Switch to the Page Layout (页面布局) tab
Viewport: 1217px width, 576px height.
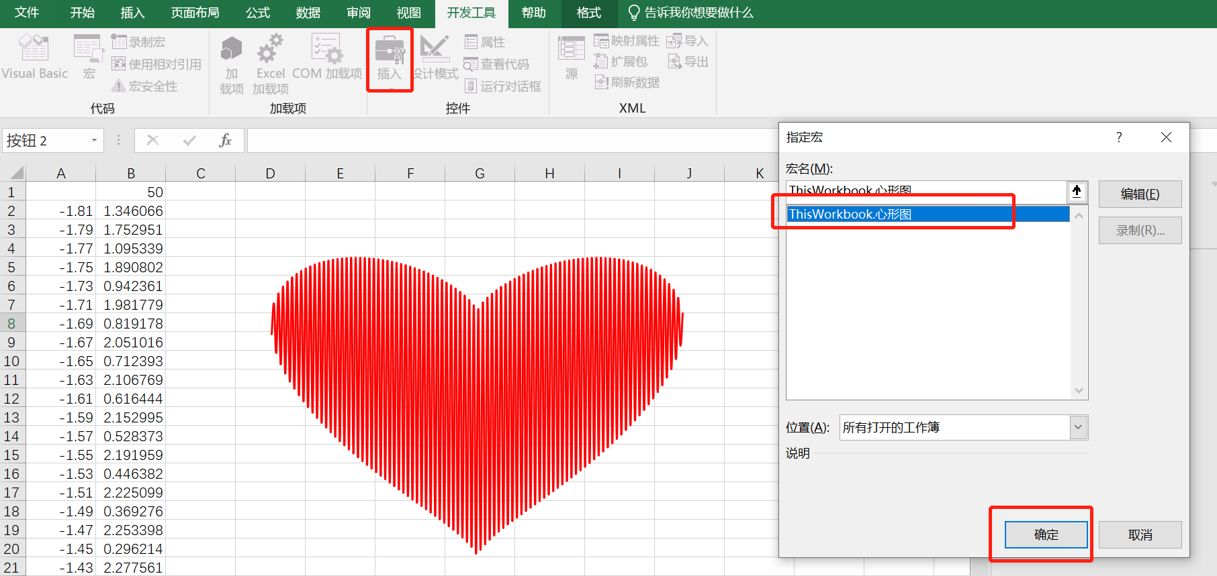tap(195, 13)
